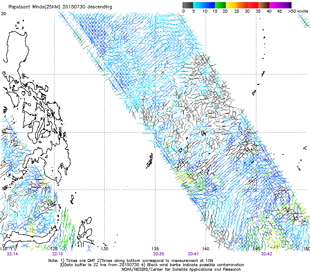Click the latitude label '15' on left edge
310x272 pixels.
[x=3, y=73]
